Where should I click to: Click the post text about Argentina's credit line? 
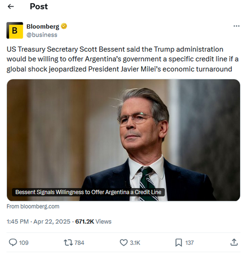[x=122, y=59]
